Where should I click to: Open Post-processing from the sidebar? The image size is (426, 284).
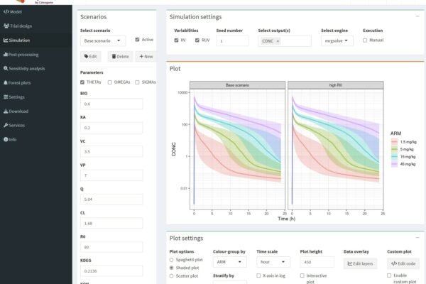click(x=6, y=55)
